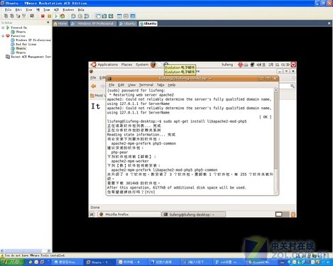Click the Firefox icon in the Ubuntu panel

(153, 65)
